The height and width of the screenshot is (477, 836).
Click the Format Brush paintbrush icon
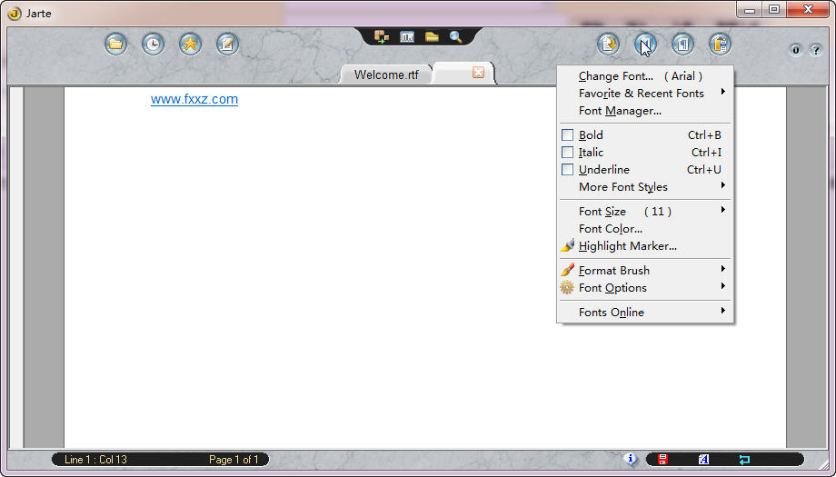[x=567, y=270]
